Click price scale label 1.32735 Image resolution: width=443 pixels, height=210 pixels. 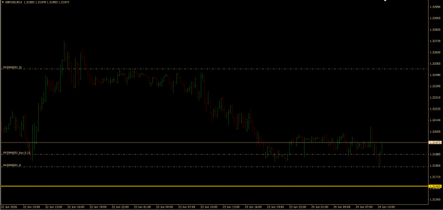(435, 41)
